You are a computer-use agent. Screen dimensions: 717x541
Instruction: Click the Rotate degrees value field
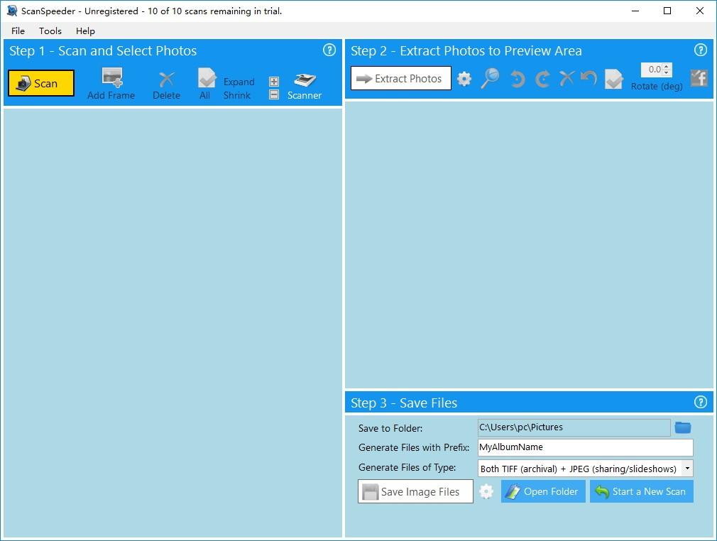[x=652, y=70]
